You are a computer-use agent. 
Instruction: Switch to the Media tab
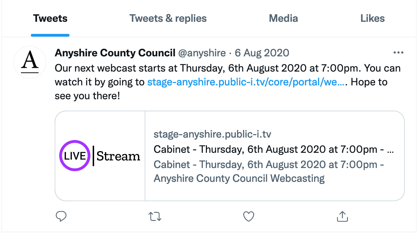(283, 18)
